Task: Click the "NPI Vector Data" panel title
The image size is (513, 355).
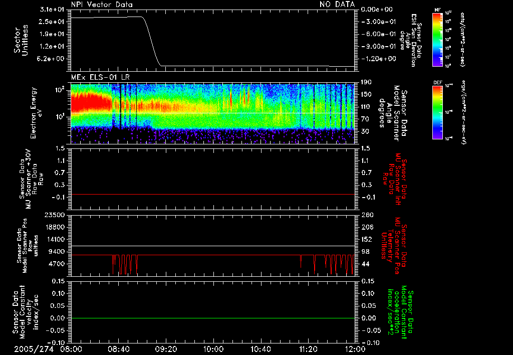Action: (x=102, y=5)
